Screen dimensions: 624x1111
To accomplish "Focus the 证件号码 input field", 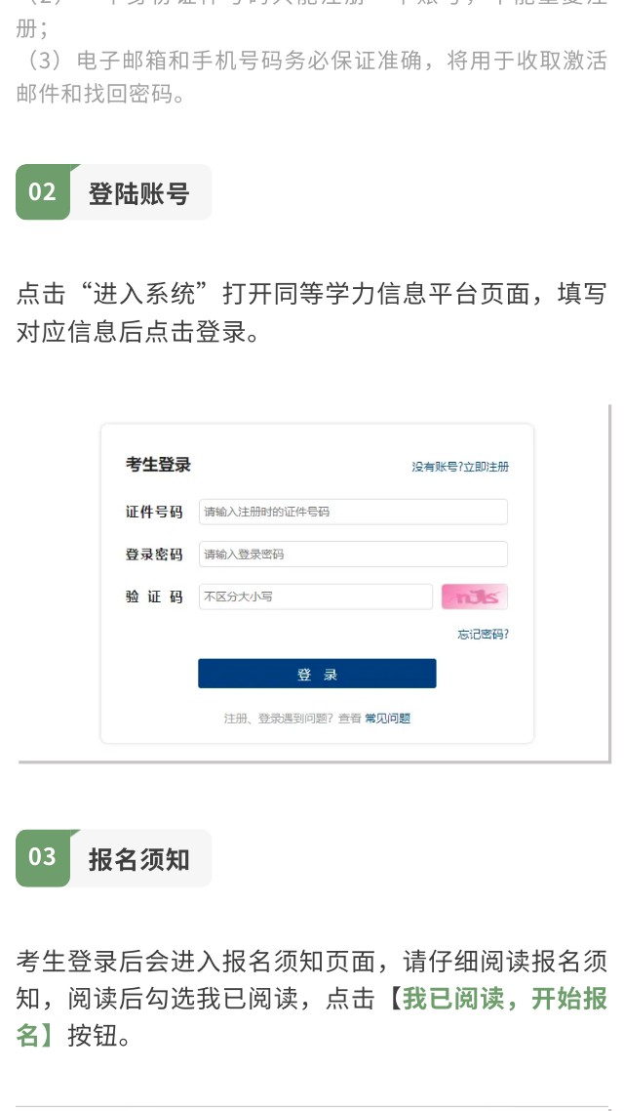I will click(353, 512).
